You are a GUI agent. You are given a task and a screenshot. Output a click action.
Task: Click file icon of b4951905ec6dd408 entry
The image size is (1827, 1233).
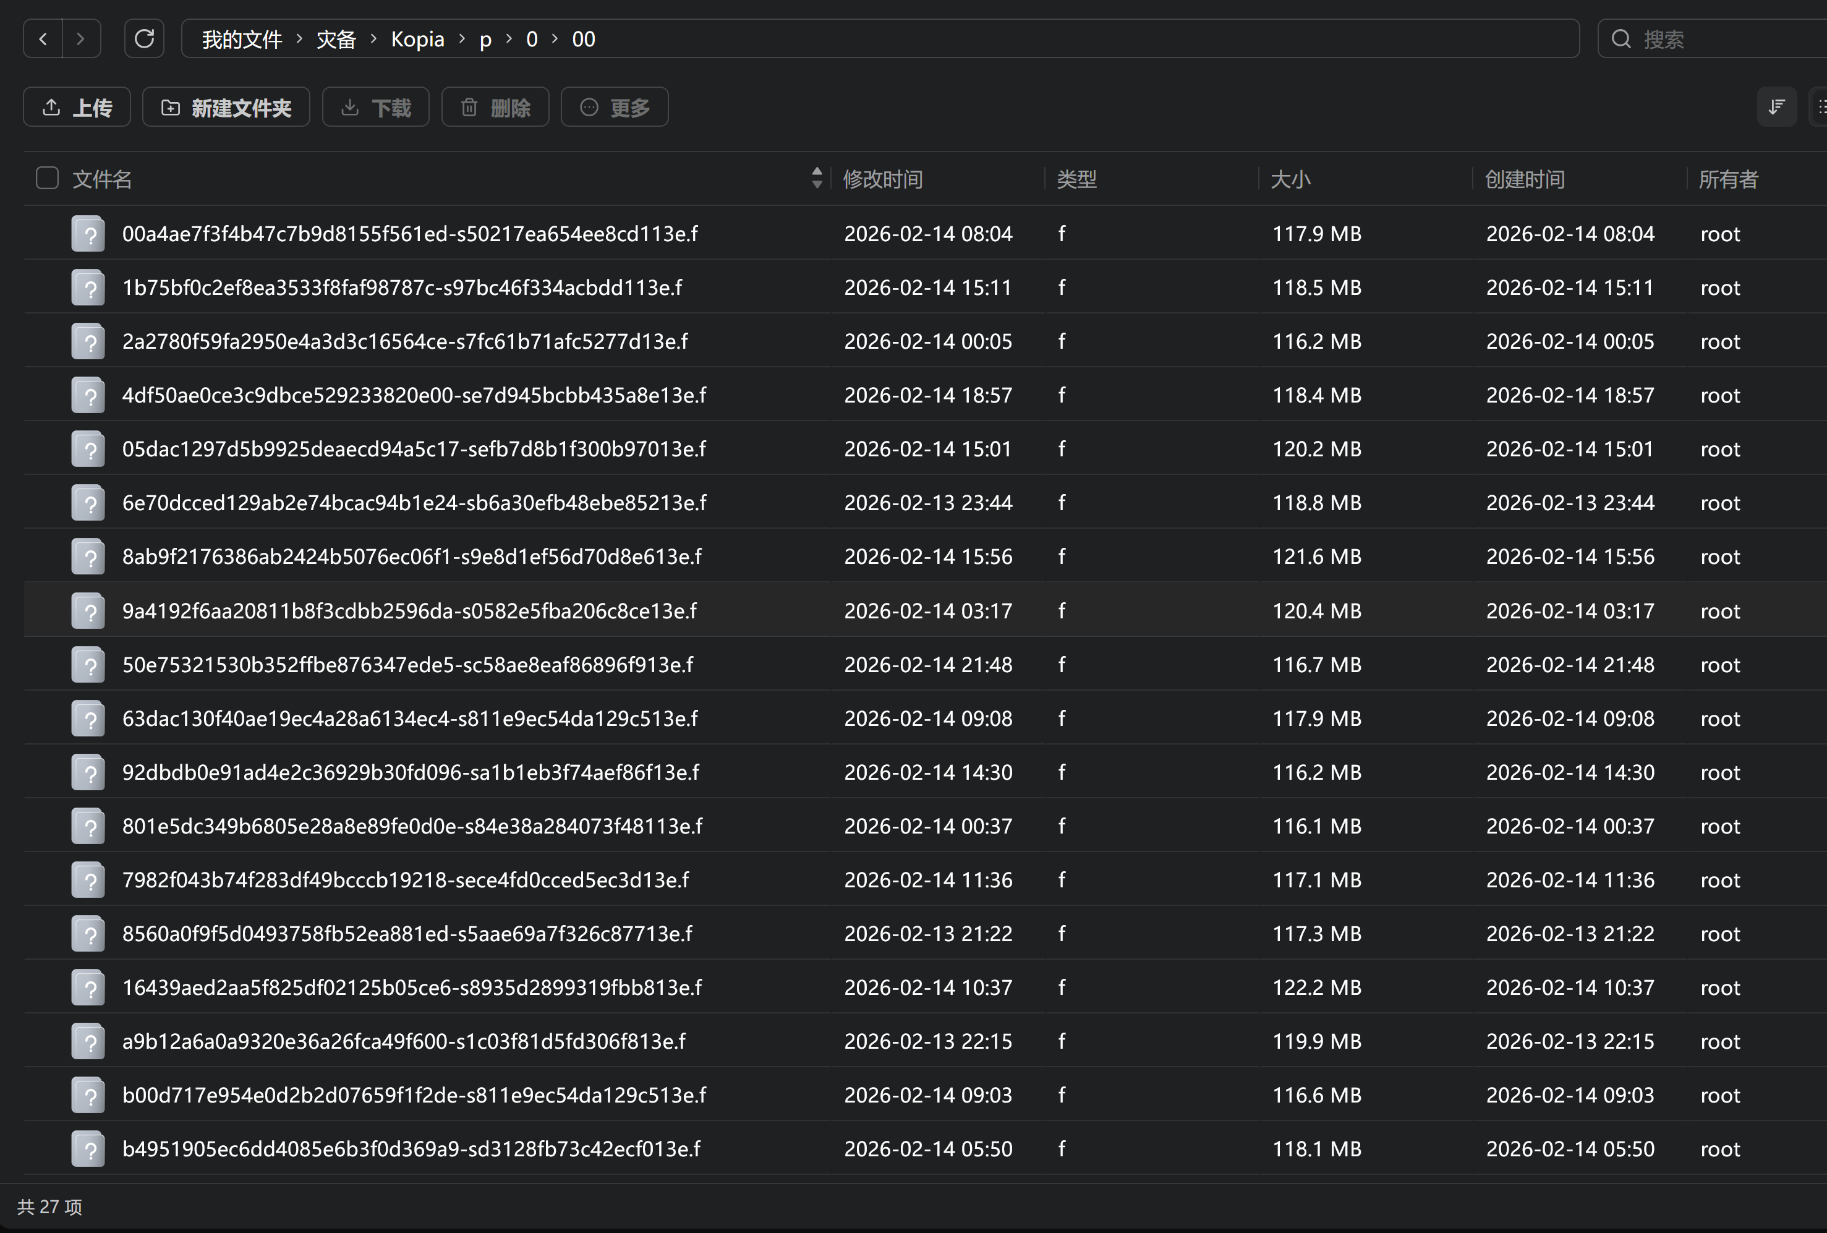tap(88, 1149)
